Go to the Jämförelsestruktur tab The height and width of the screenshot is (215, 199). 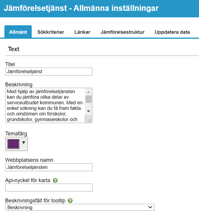point(122,32)
